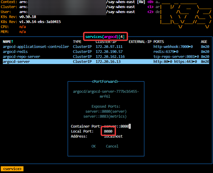
Task: Click the <2> namespace shortcut hint
Action: (x=150, y=12)
